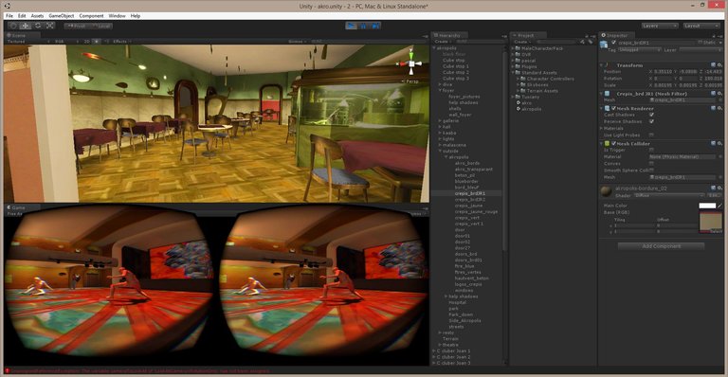The image size is (728, 377).
Task: Select the Move (translate) tool
Action: tap(26, 26)
